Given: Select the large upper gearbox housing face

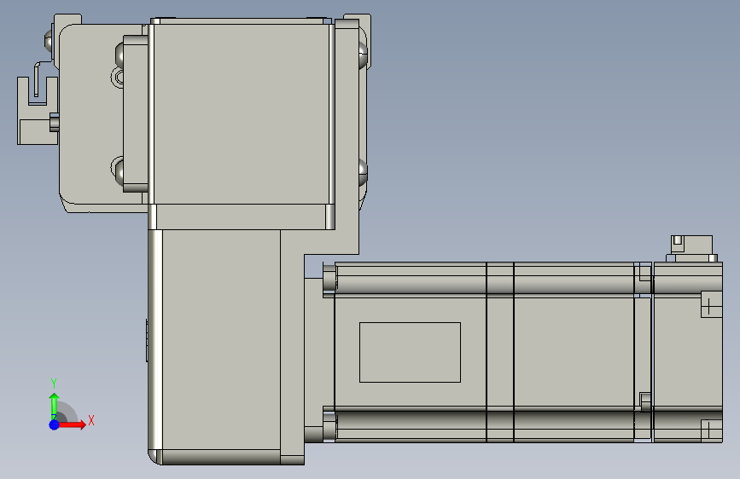Looking at the screenshot, I should 242,114.
